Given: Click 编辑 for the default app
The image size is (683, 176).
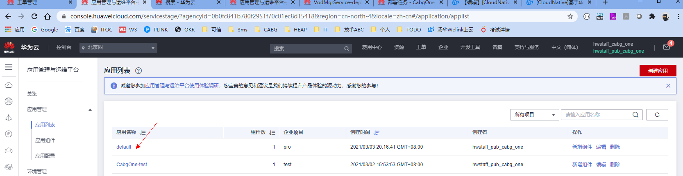Looking at the screenshot, I should [601, 147].
